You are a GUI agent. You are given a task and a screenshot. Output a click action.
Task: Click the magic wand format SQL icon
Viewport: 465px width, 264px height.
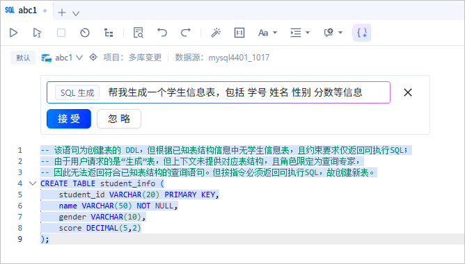pyautogui.click(x=216, y=33)
